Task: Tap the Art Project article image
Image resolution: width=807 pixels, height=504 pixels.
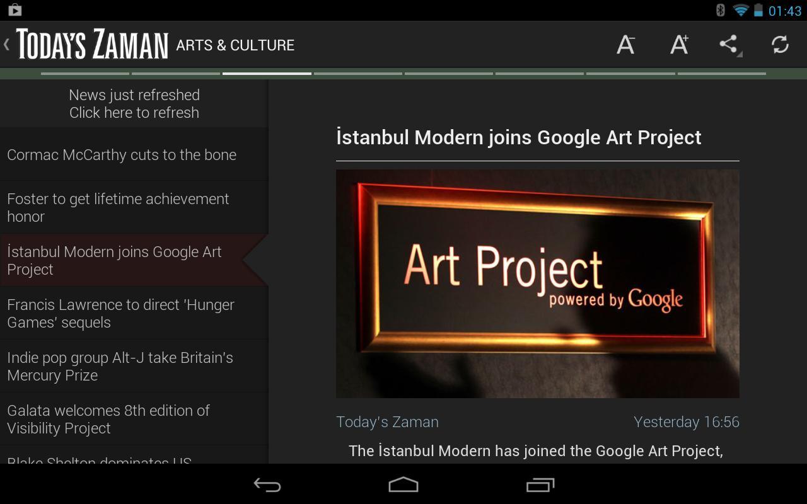Action: [537, 283]
